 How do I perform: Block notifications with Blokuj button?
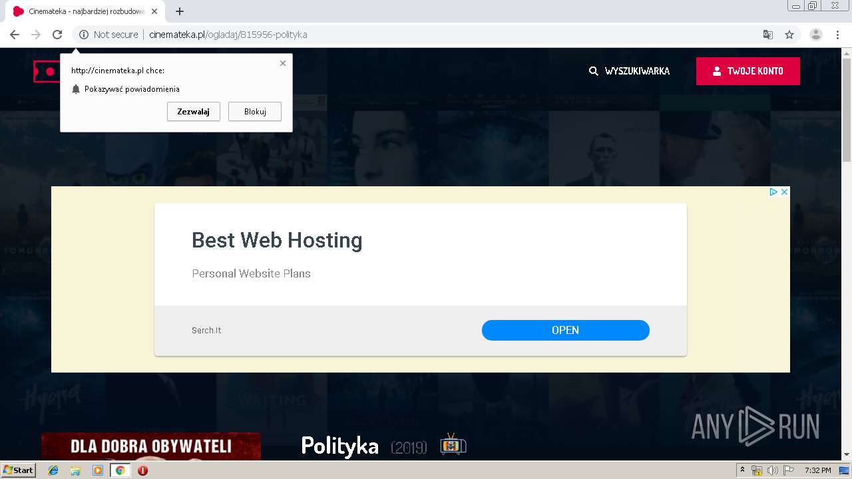pyautogui.click(x=255, y=112)
